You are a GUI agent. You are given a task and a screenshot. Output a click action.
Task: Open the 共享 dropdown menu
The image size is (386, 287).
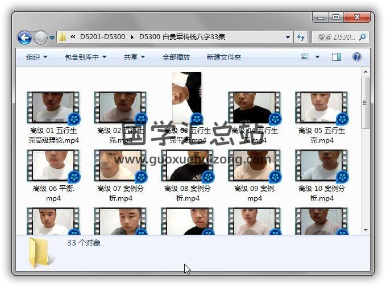point(134,57)
